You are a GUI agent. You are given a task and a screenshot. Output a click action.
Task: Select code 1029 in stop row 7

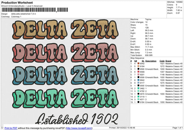pos(162,80)
